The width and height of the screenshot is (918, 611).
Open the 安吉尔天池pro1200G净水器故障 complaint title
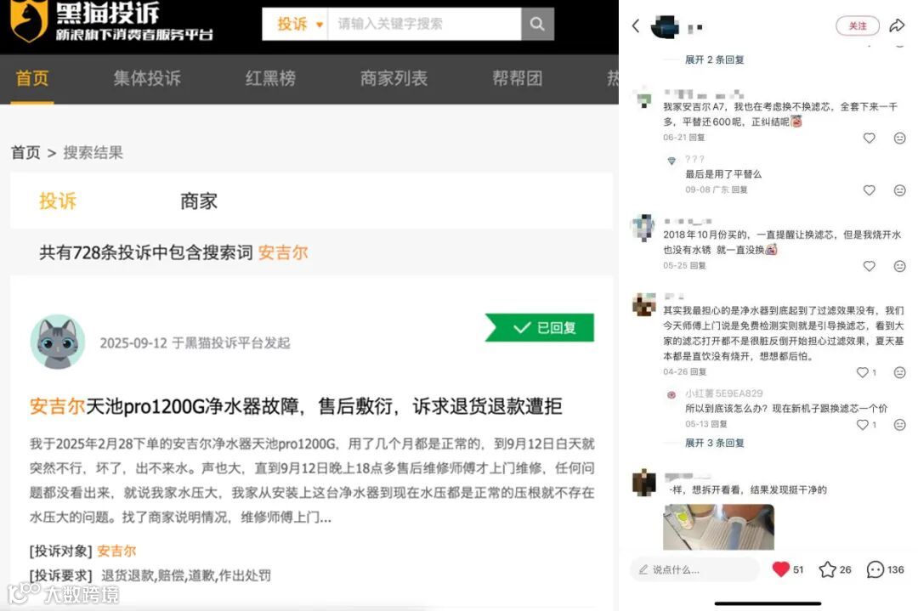pos(296,406)
